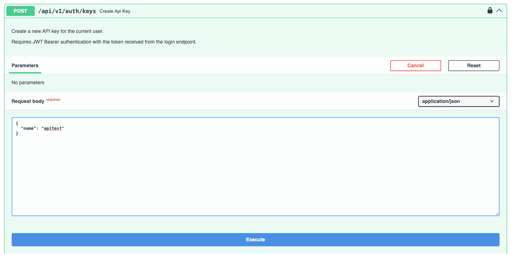Viewport: 518px width, 254px height.
Task: Collapse the endpoint with the chevron arrow
Action: [499, 11]
